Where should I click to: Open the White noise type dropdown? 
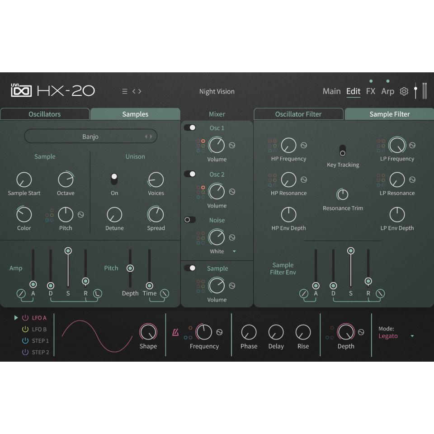click(x=234, y=252)
